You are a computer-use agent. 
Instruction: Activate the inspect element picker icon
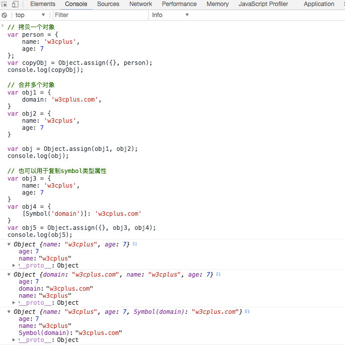(5, 4)
